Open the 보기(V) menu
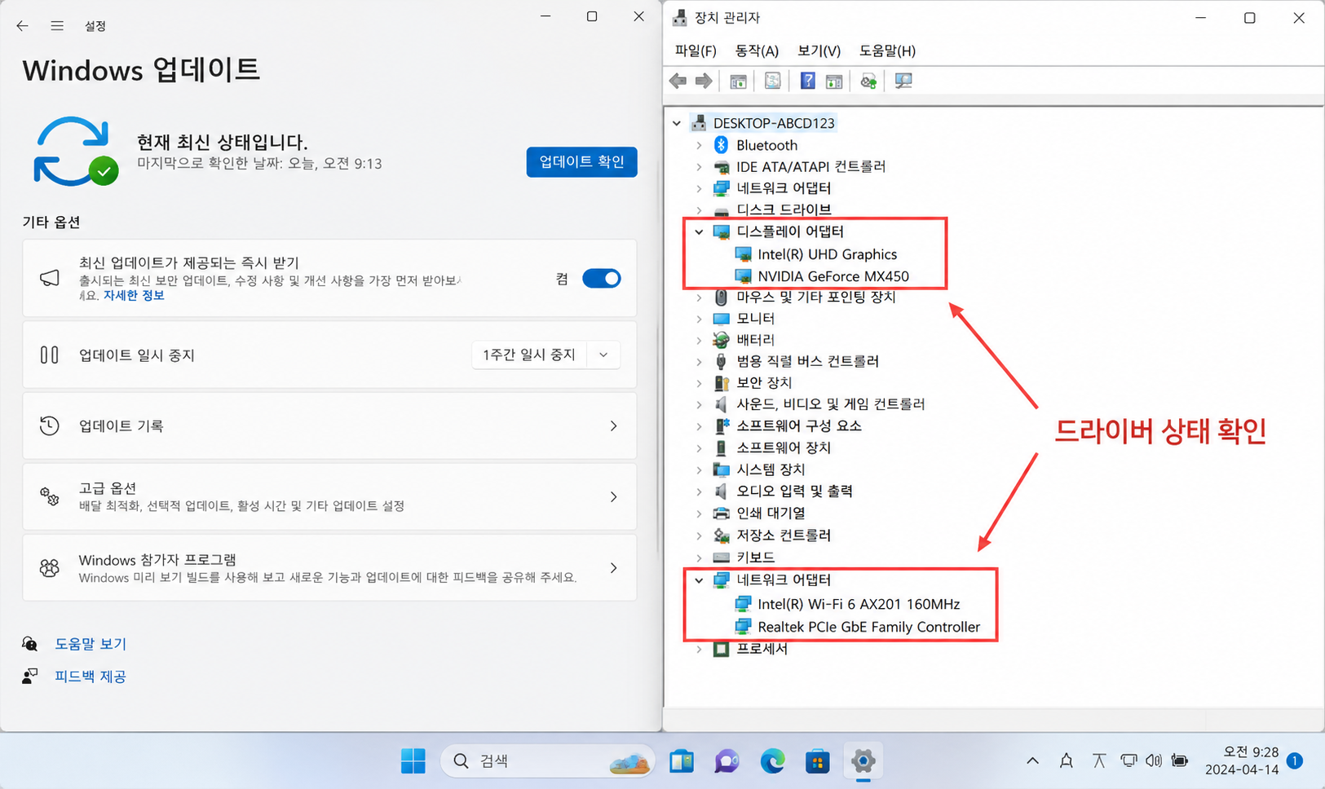Image resolution: width=1325 pixels, height=789 pixels. click(x=819, y=51)
